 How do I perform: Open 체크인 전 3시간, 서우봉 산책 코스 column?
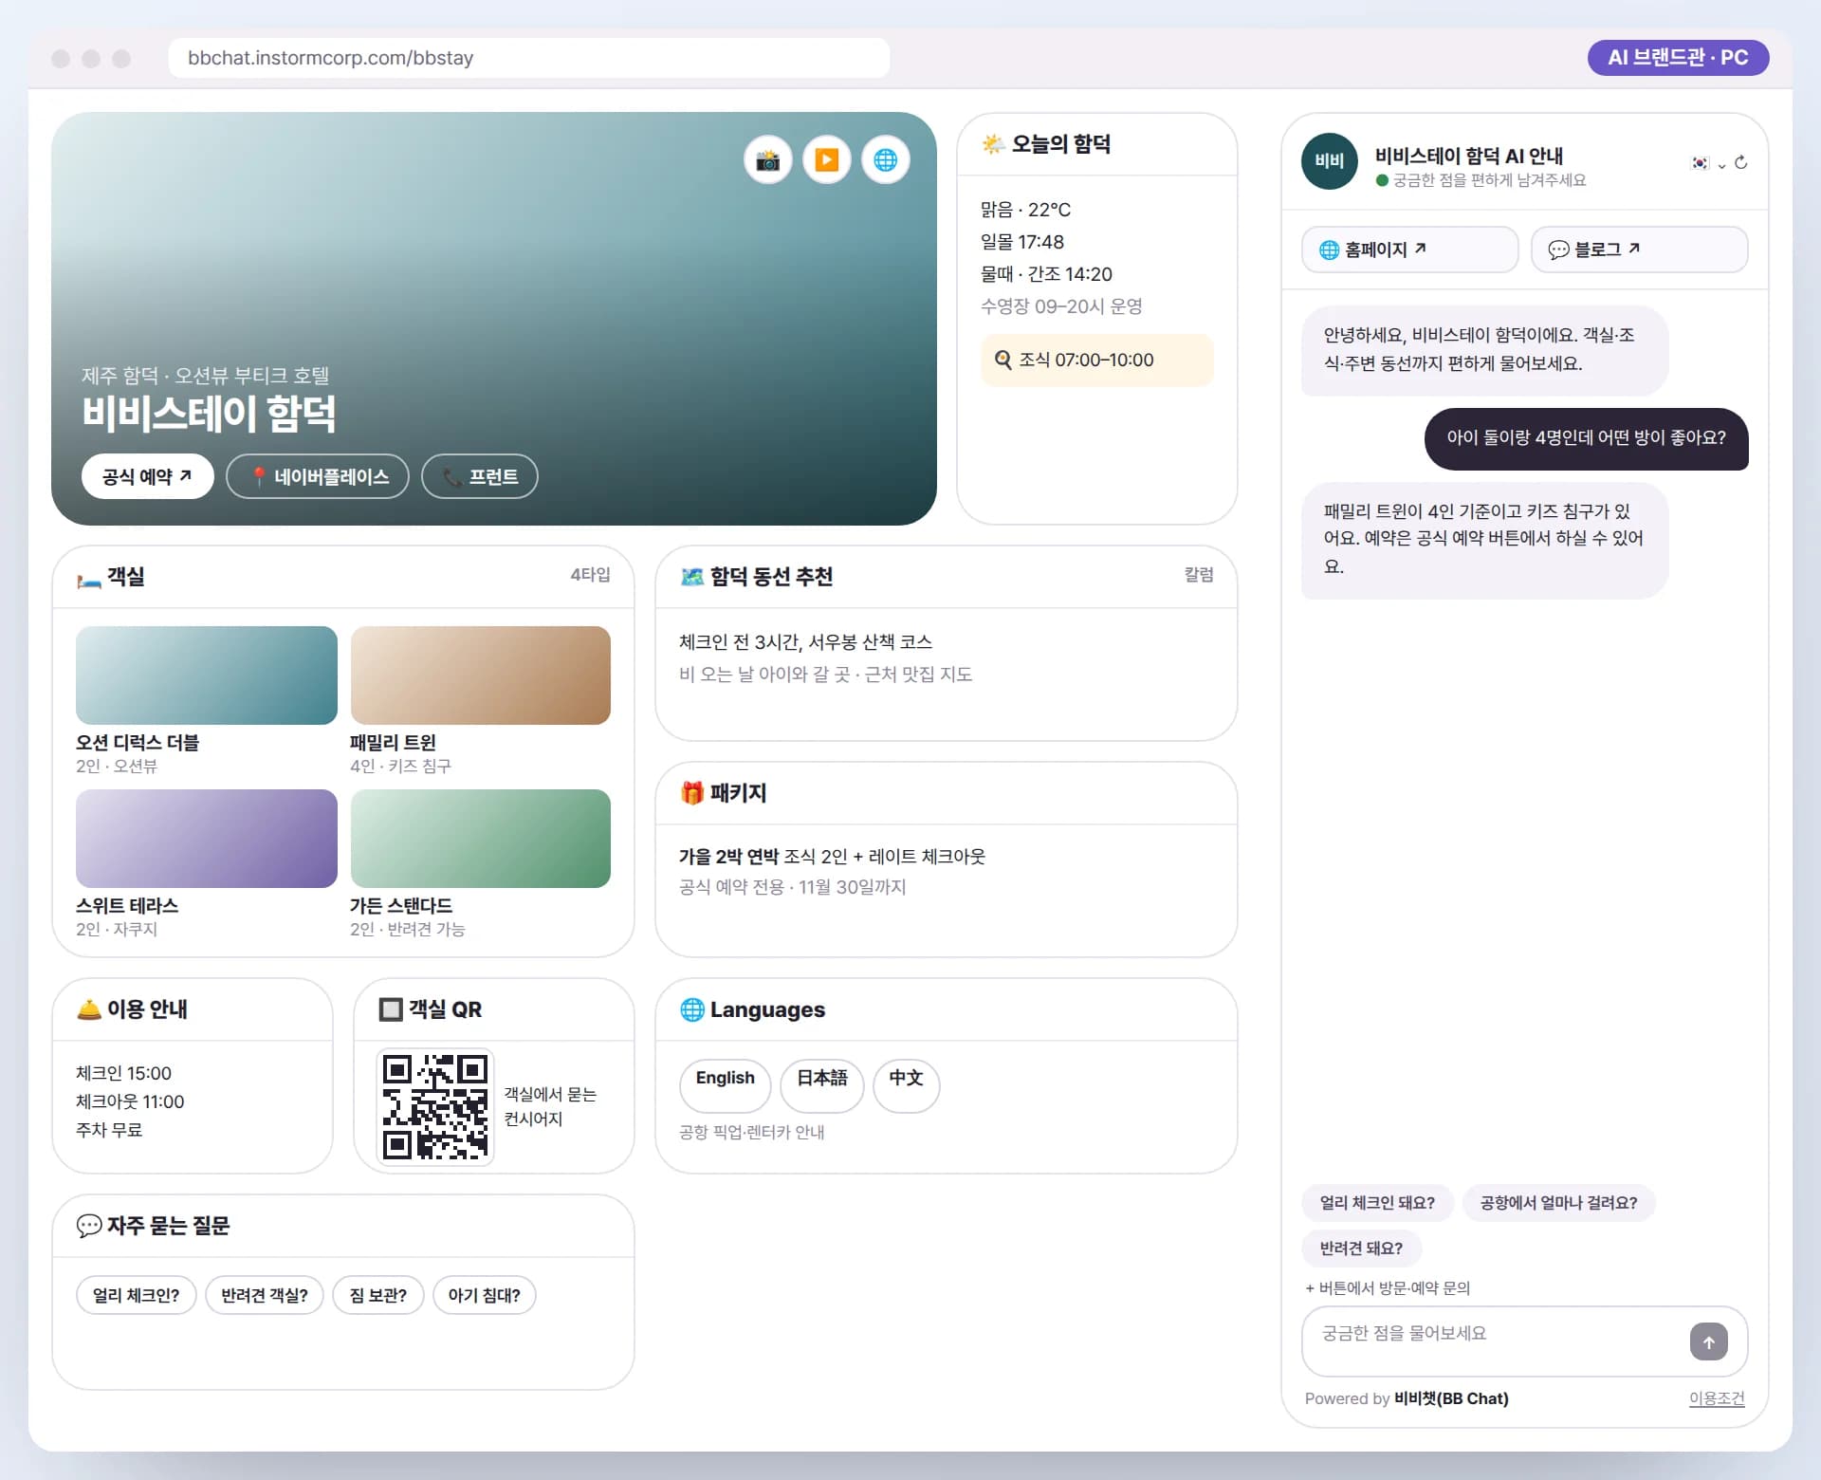[805, 642]
